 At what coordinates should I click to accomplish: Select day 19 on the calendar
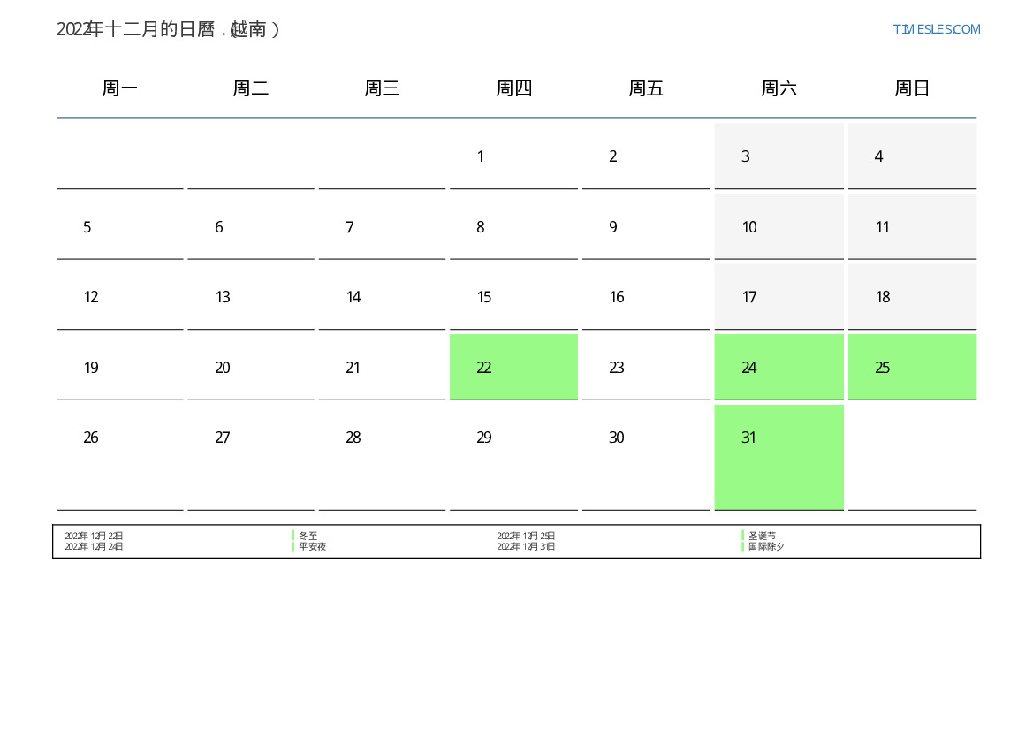pyautogui.click(x=120, y=367)
